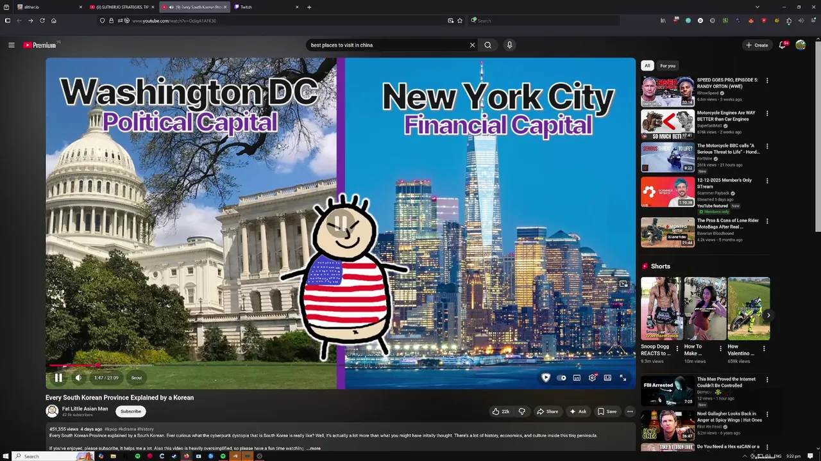Go to YouTube Premium home logo

tap(40, 45)
